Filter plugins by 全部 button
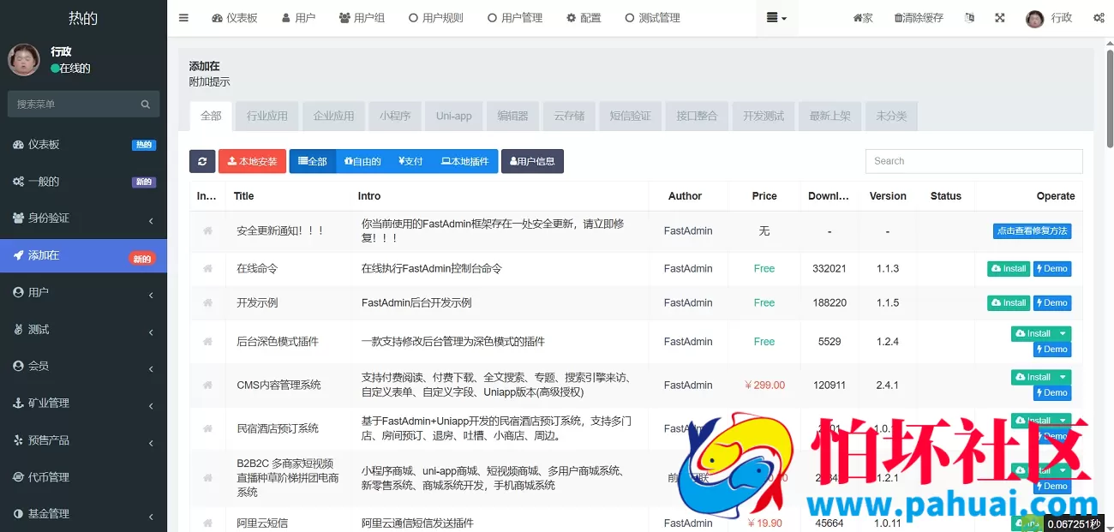The width and height of the screenshot is (1114, 532). tap(312, 161)
